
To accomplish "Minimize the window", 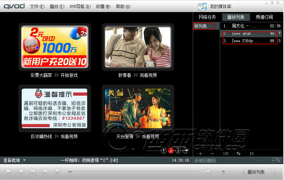I will [267, 3].
